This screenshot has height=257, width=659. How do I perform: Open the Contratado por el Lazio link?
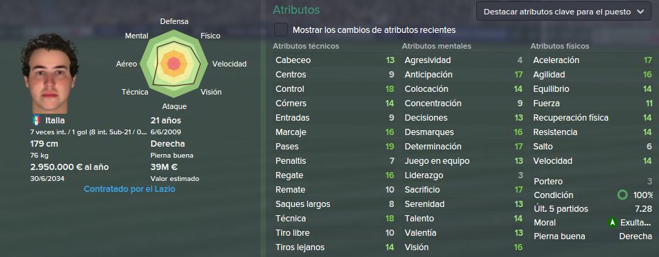[129, 189]
